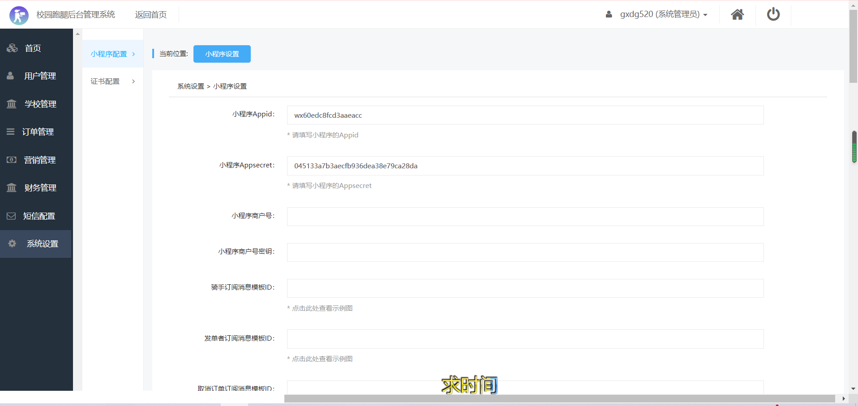Open 订单管理 in the sidebar

point(38,132)
